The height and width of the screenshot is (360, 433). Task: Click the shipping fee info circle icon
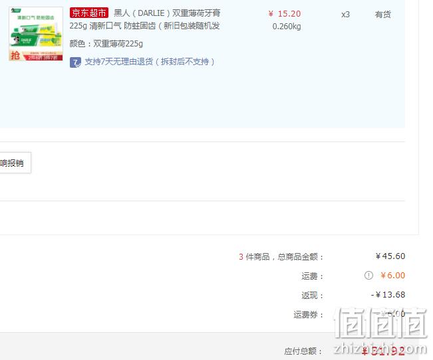click(368, 275)
